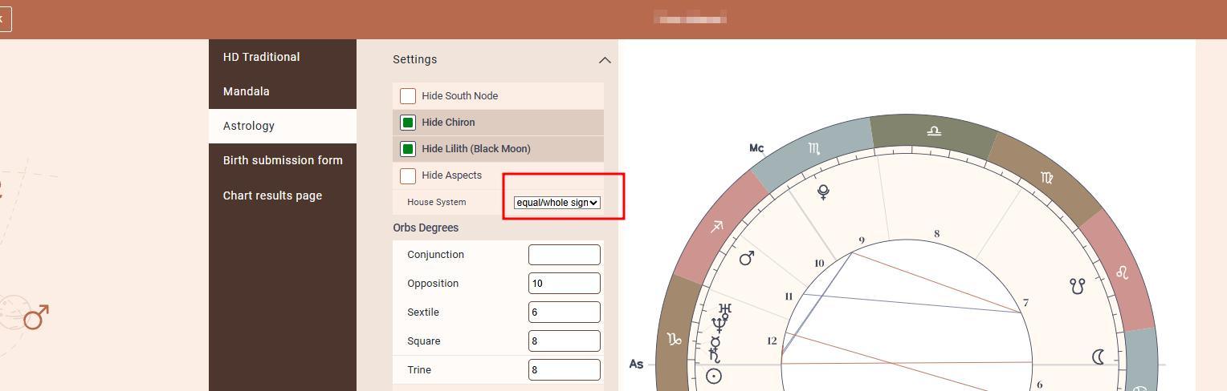Viewport: 1227px width, 391px height.
Task: Uncheck the Hide Chiron checkbox
Action: pos(408,123)
